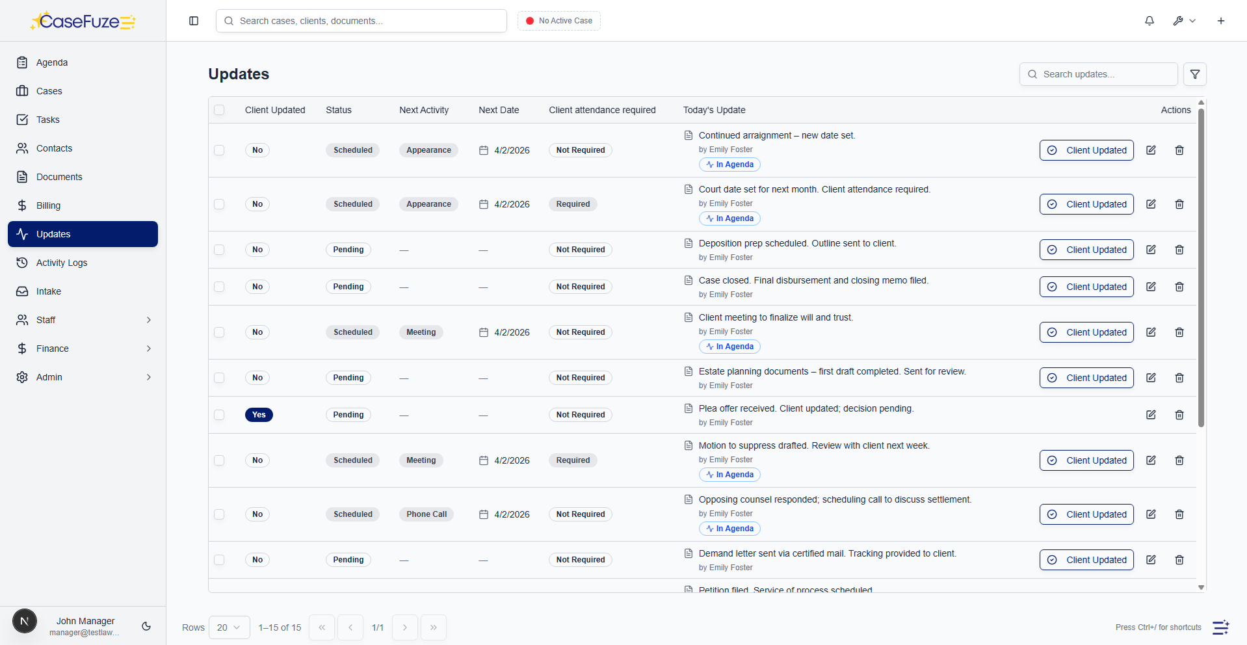Edit the Plea offer update via pencil icon
This screenshot has height=645, width=1247.
[x=1151, y=415]
